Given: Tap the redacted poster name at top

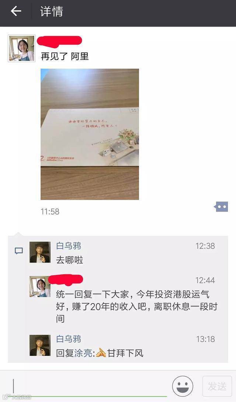Looking at the screenshot, I should click(x=59, y=41).
